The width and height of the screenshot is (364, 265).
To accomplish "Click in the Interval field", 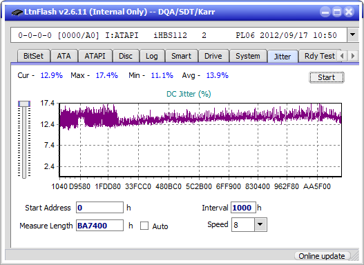I will [x=243, y=207].
